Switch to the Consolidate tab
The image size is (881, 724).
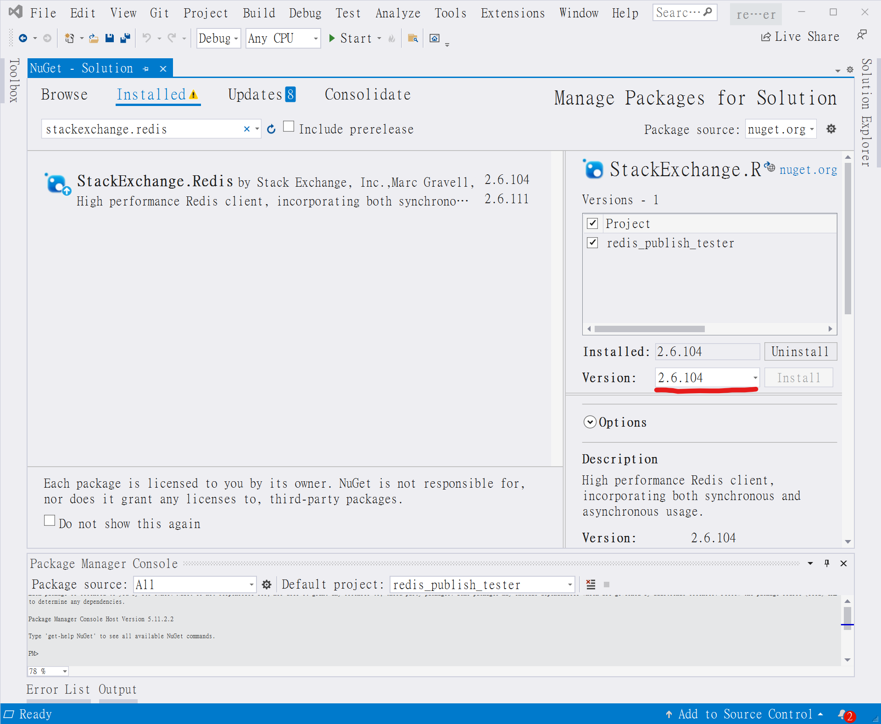pos(368,95)
